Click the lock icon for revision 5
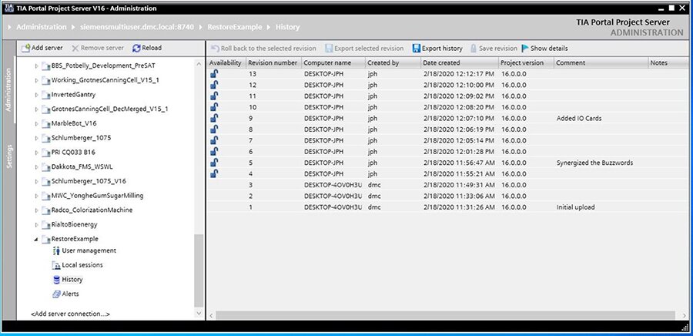The image size is (693, 336). coord(214,163)
